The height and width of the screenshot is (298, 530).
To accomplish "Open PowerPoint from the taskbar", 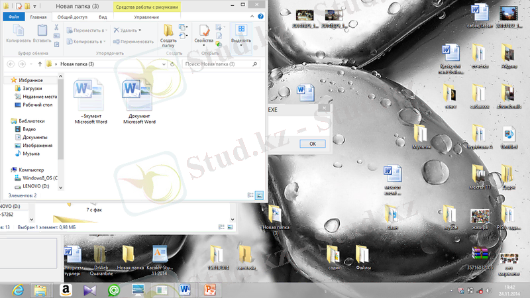I will (x=211, y=289).
